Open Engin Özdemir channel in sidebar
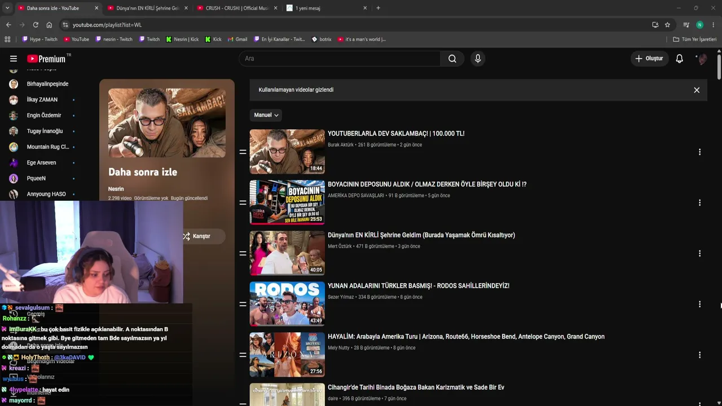The height and width of the screenshot is (406, 722). click(44, 116)
